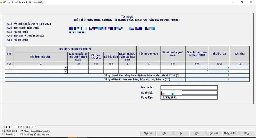Select Thuế GTGT value cell in row 1.1
256x138 pixels.
tap(219, 71)
